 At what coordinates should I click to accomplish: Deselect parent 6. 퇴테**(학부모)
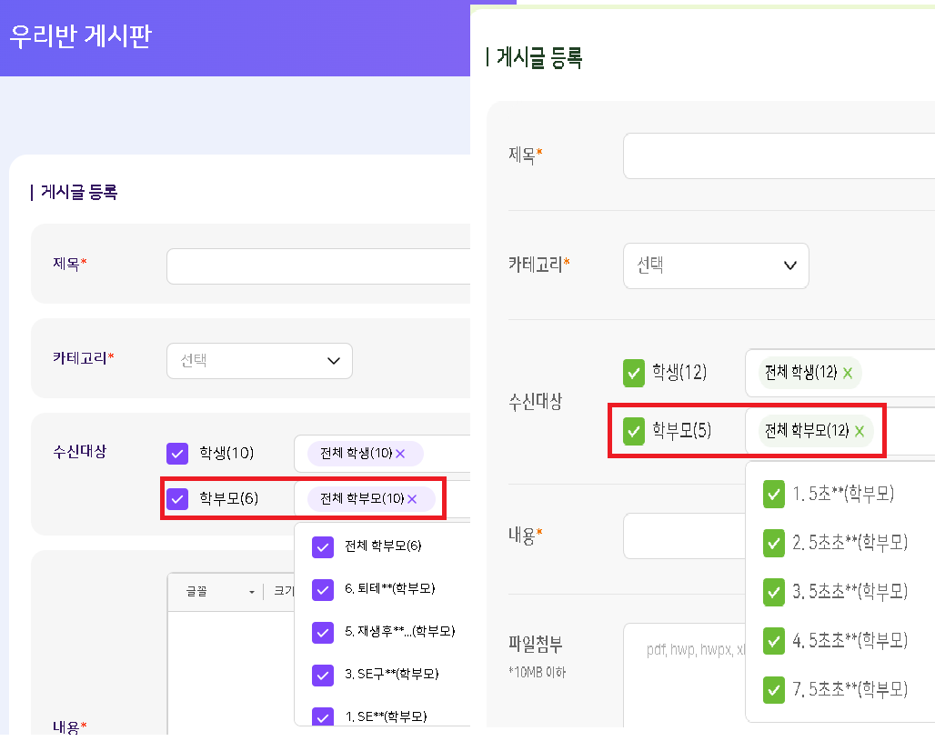pos(323,589)
